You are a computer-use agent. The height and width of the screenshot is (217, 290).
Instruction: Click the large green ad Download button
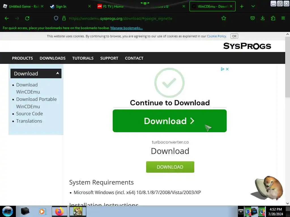click(170, 121)
